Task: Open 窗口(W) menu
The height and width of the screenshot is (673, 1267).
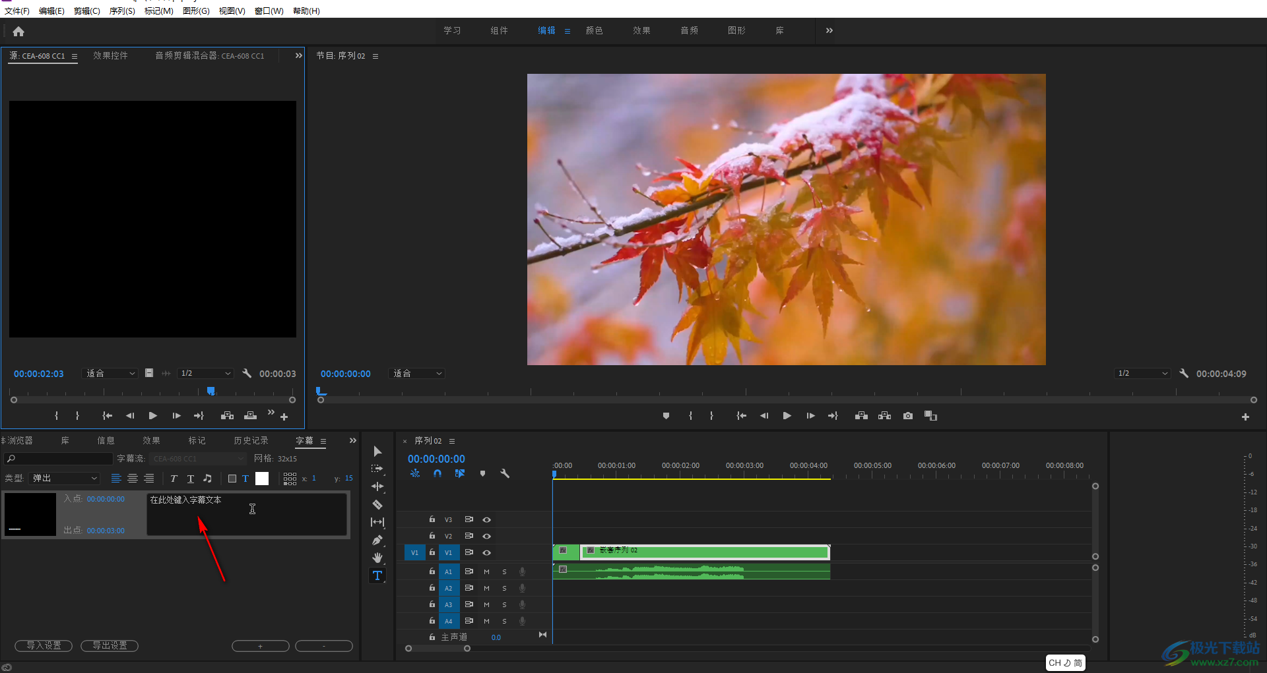Action: click(269, 11)
